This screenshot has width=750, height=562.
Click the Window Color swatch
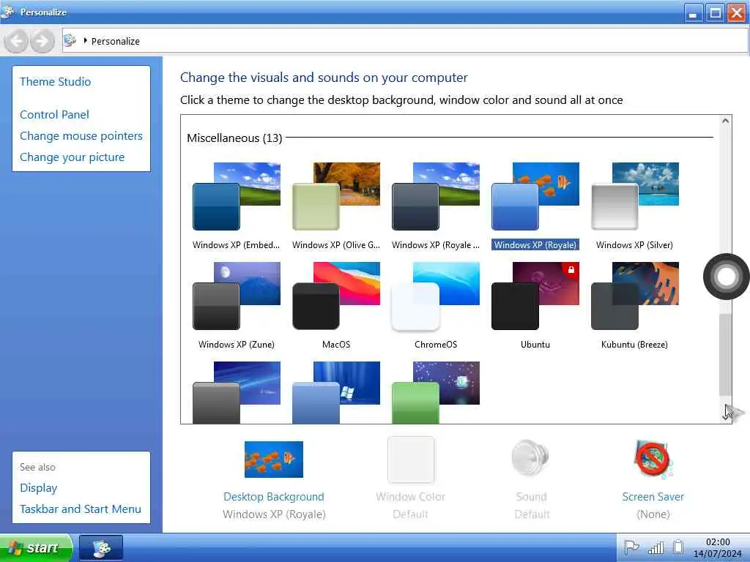tap(411, 460)
